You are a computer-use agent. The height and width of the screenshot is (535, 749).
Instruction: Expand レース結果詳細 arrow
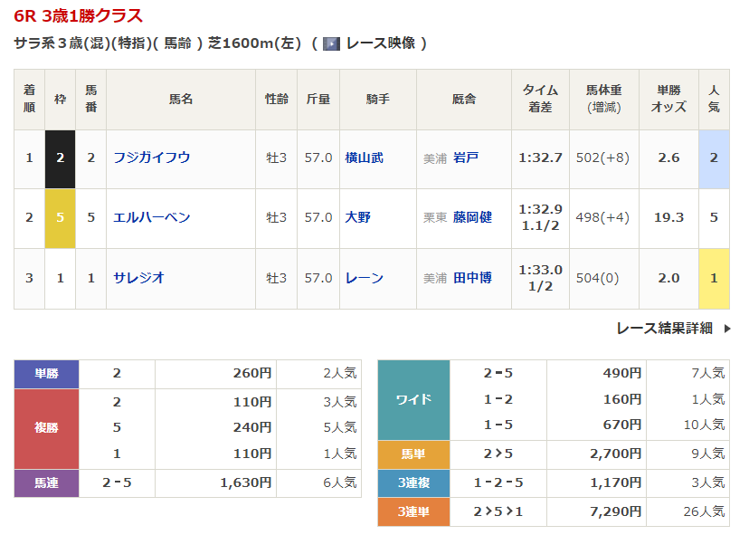[x=726, y=329]
